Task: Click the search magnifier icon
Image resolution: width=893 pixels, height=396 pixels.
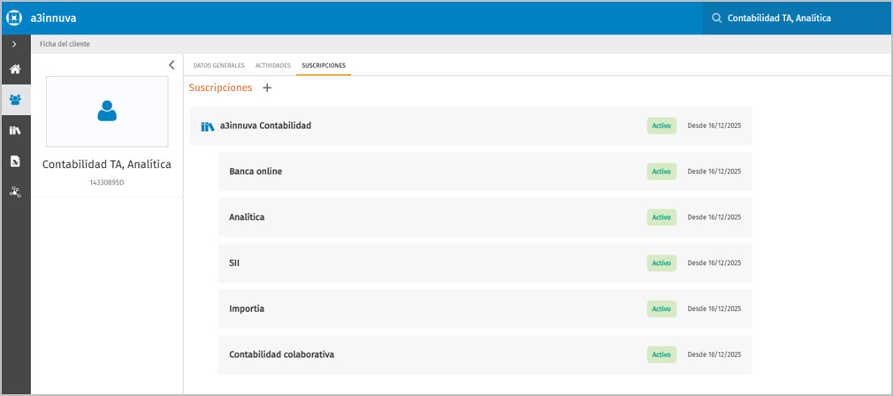Action: [716, 19]
